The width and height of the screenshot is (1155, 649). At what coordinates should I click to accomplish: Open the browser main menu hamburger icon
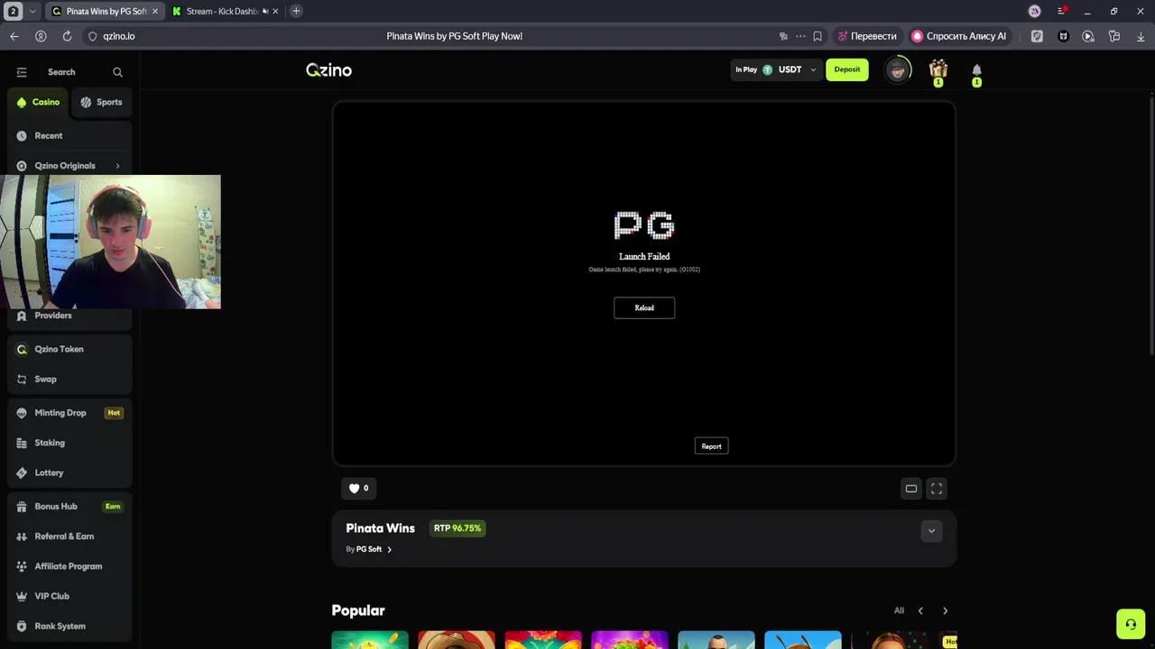[x=1061, y=11]
